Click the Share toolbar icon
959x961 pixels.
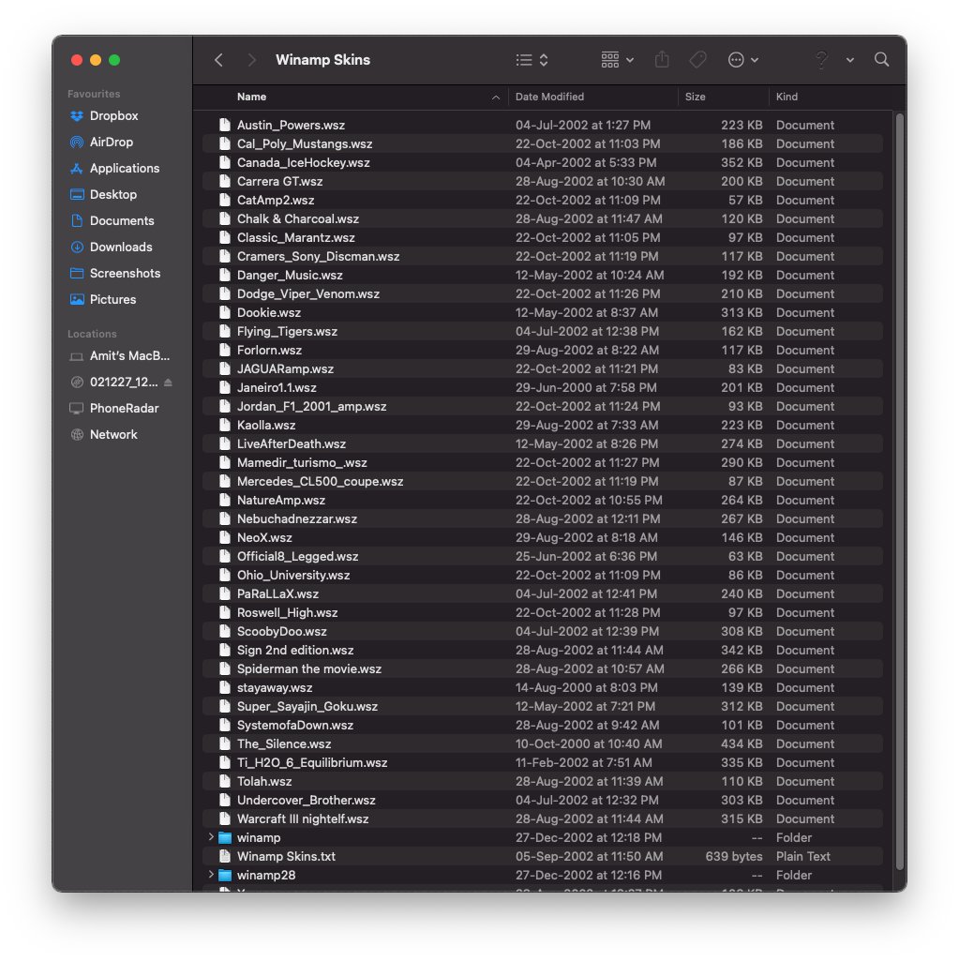[x=662, y=59]
